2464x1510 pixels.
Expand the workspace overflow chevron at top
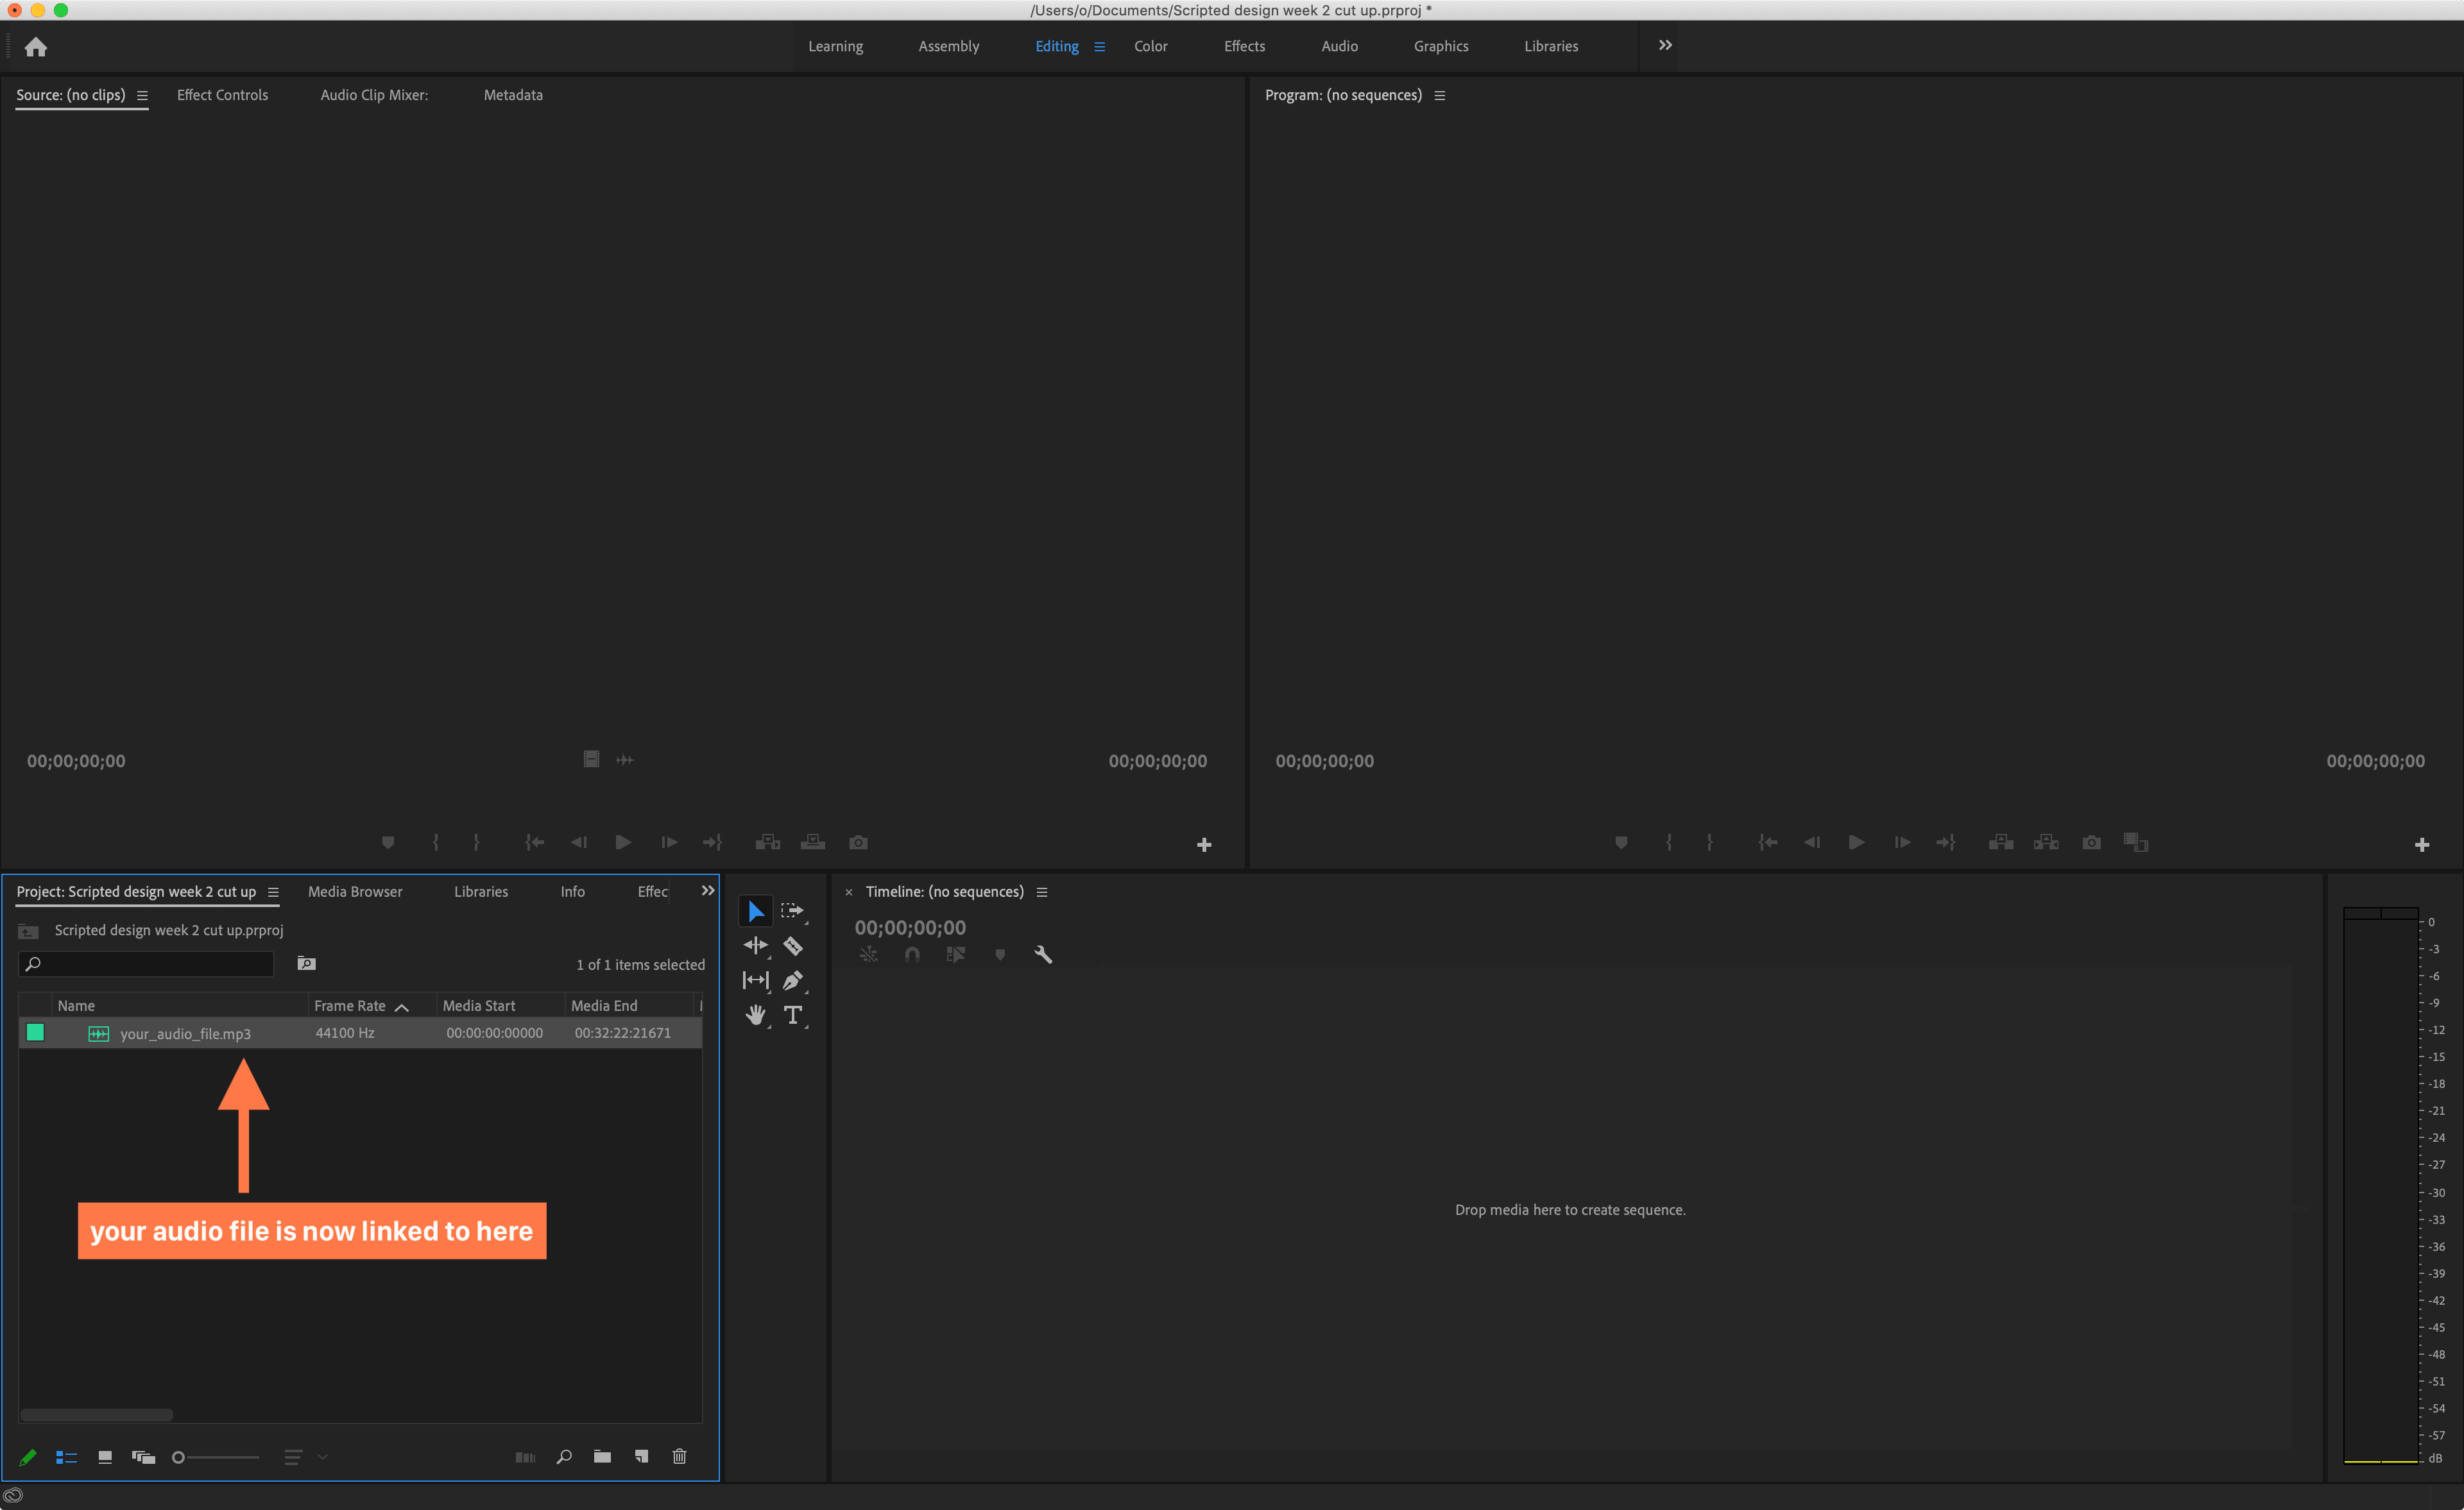[x=1665, y=45]
